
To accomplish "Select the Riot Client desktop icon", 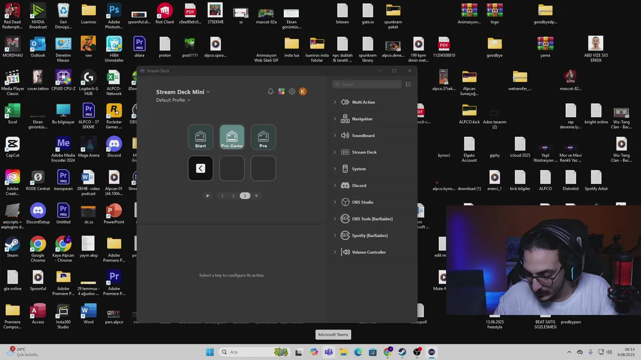I will pos(165,13).
